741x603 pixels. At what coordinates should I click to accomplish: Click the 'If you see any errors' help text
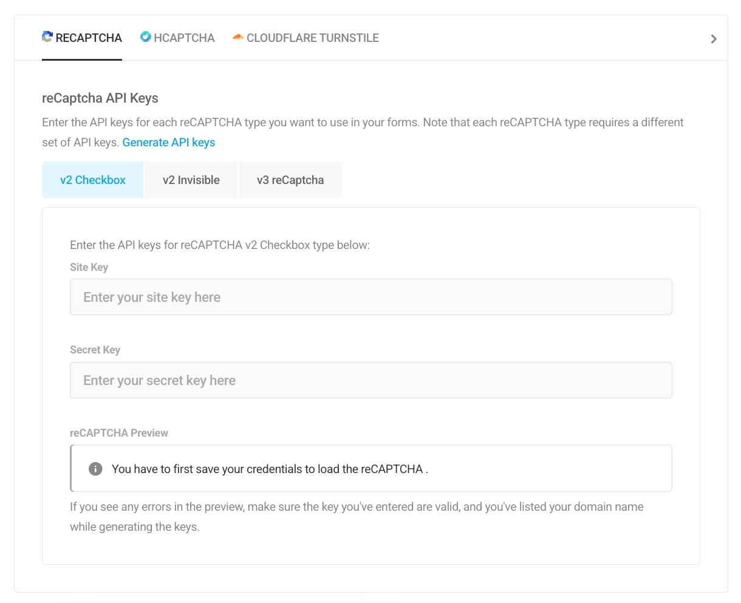point(357,517)
